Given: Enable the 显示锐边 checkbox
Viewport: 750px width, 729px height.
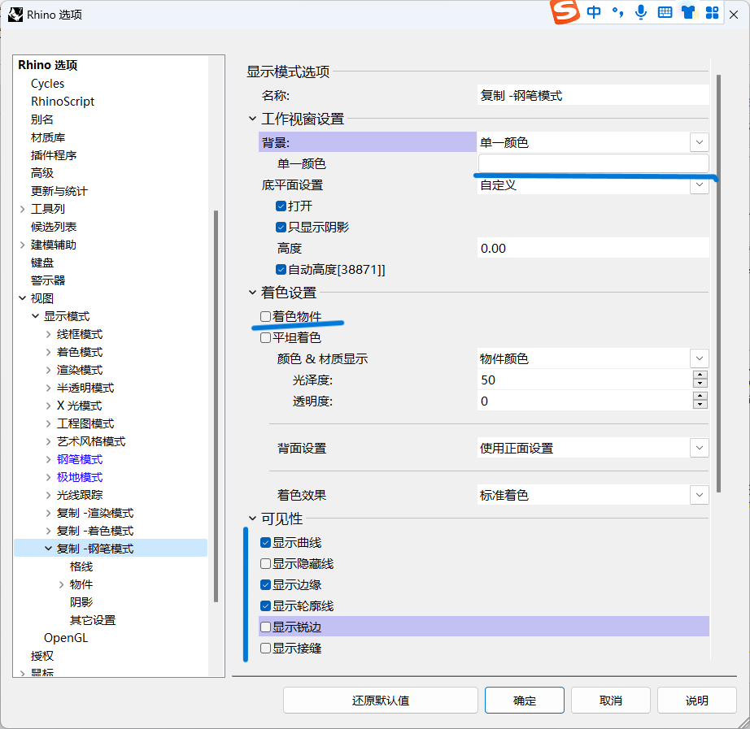Looking at the screenshot, I should pyautogui.click(x=265, y=627).
